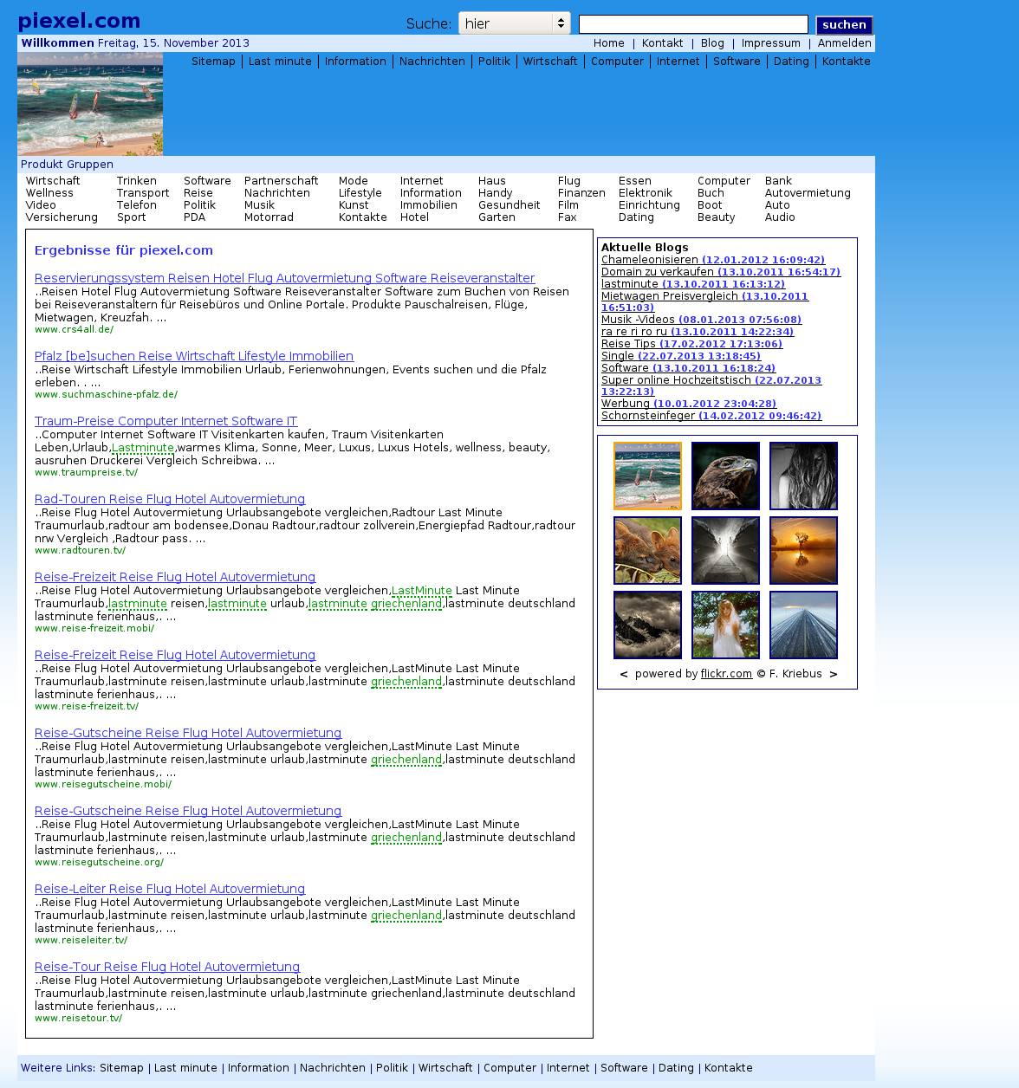The image size is (1019, 1088).
Task: Open Impressum in top menu
Action: [770, 43]
